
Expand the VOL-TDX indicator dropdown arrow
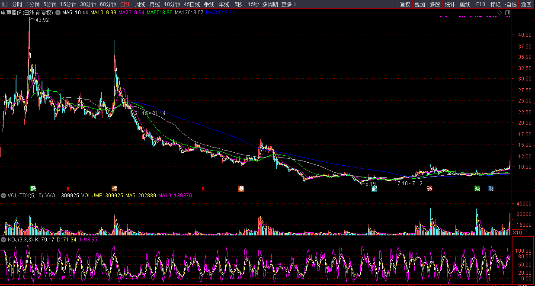[3, 196]
